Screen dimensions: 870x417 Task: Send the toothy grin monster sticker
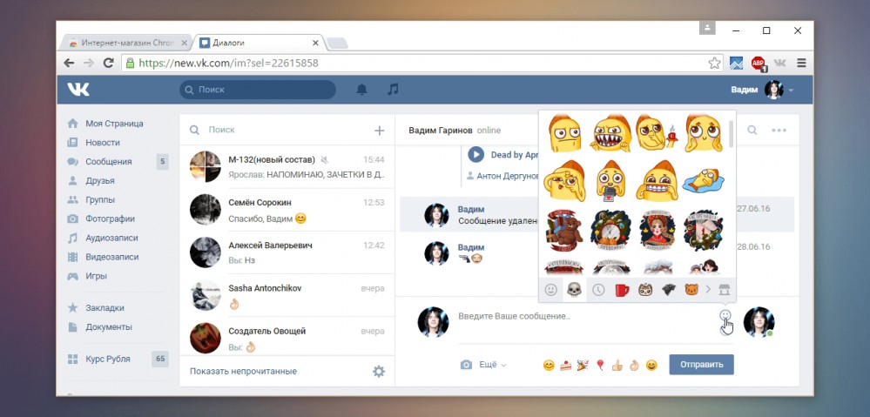pyautogui.click(x=610, y=133)
